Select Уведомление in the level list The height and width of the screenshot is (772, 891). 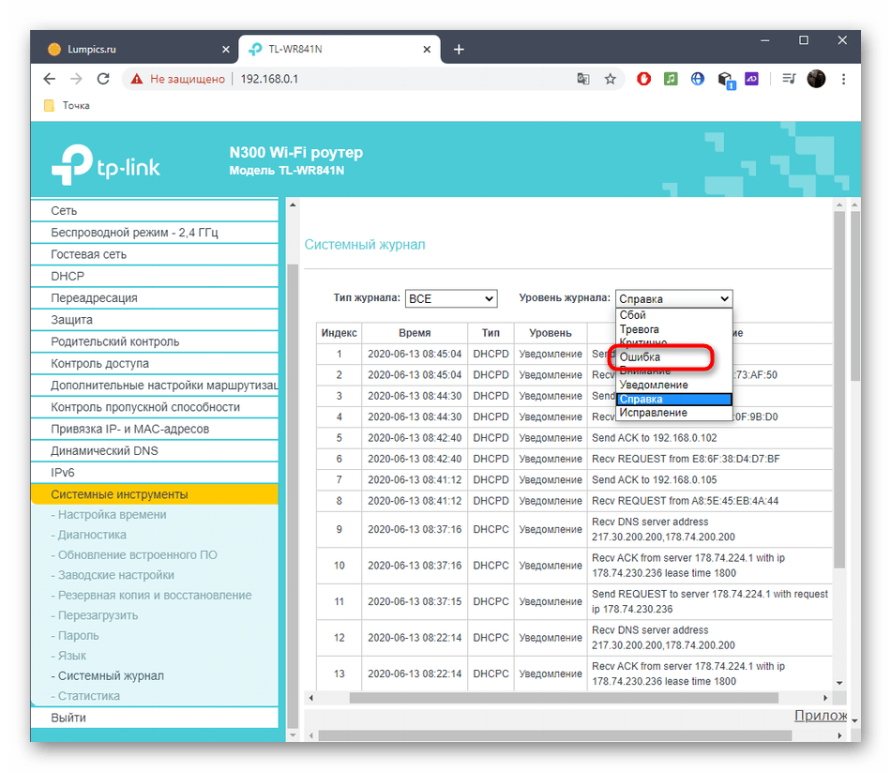[x=674, y=385]
